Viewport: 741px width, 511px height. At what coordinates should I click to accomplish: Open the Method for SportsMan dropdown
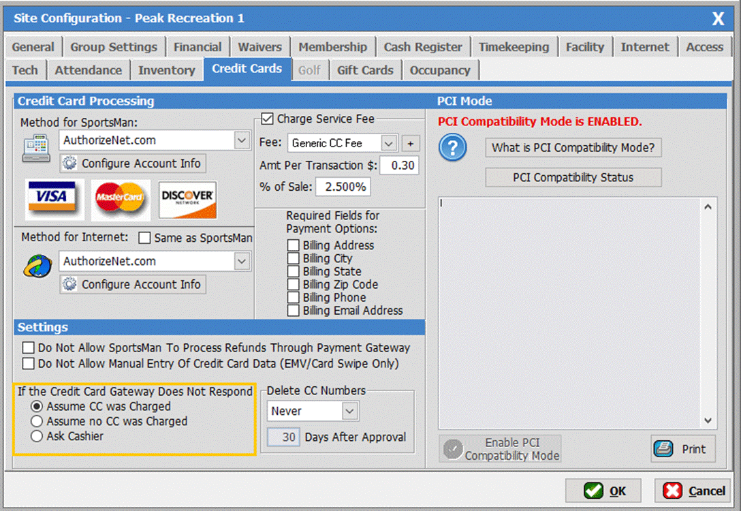point(242,140)
